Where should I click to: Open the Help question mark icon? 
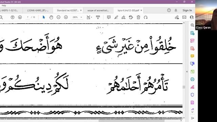(x=169, y=10)
